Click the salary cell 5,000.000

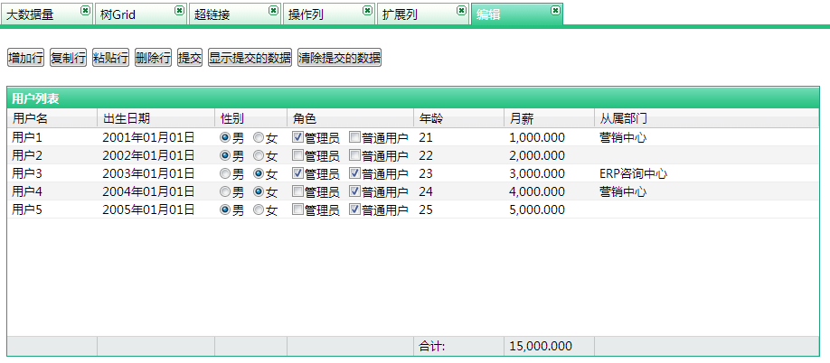tap(550, 209)
